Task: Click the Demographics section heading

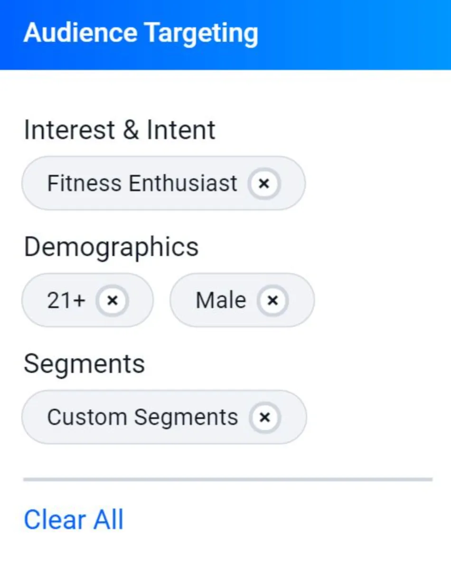Action: tap(111, 247)
